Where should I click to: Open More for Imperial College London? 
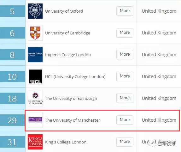point(125,55)
